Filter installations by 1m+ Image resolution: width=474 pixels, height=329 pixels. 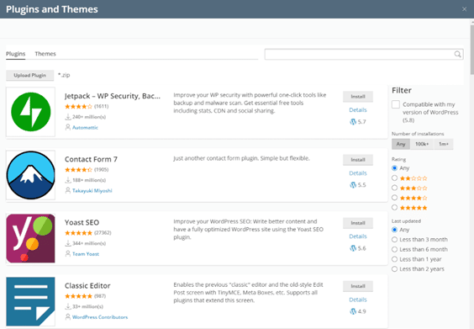click(x=444, y=144)
